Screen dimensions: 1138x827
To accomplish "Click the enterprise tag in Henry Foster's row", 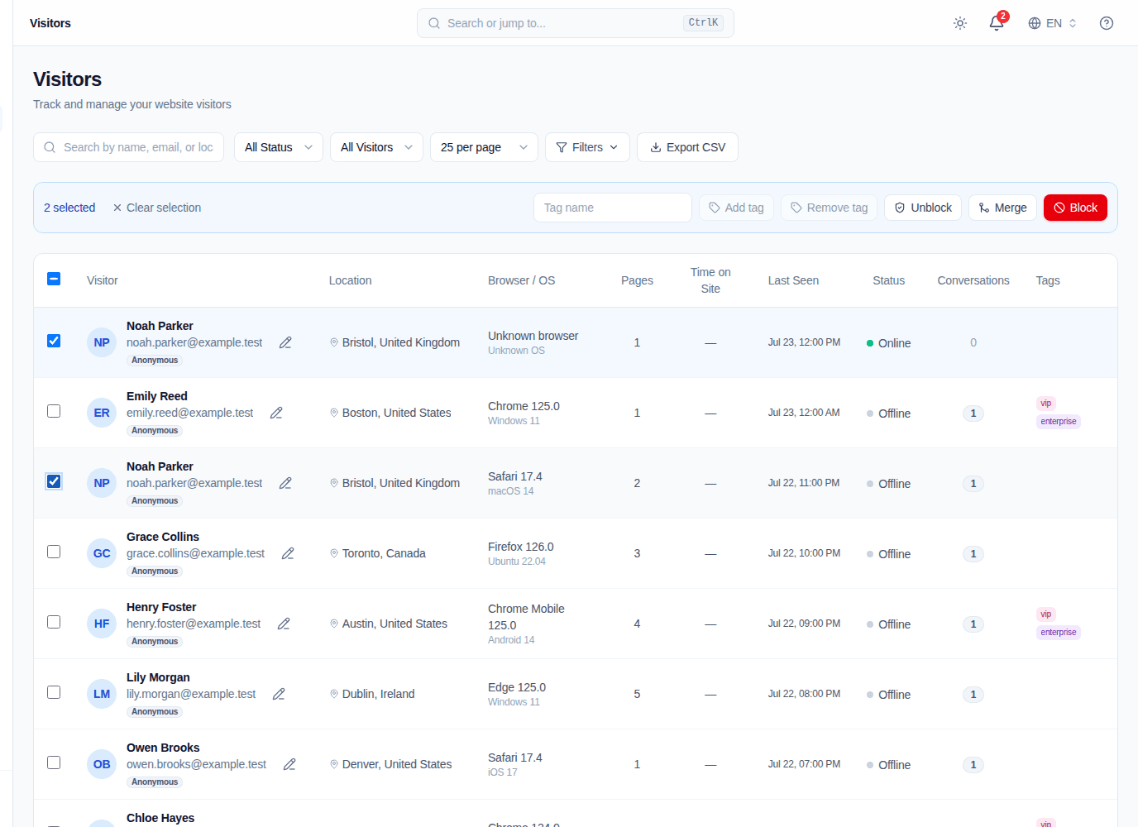I will pos(1059,633).
